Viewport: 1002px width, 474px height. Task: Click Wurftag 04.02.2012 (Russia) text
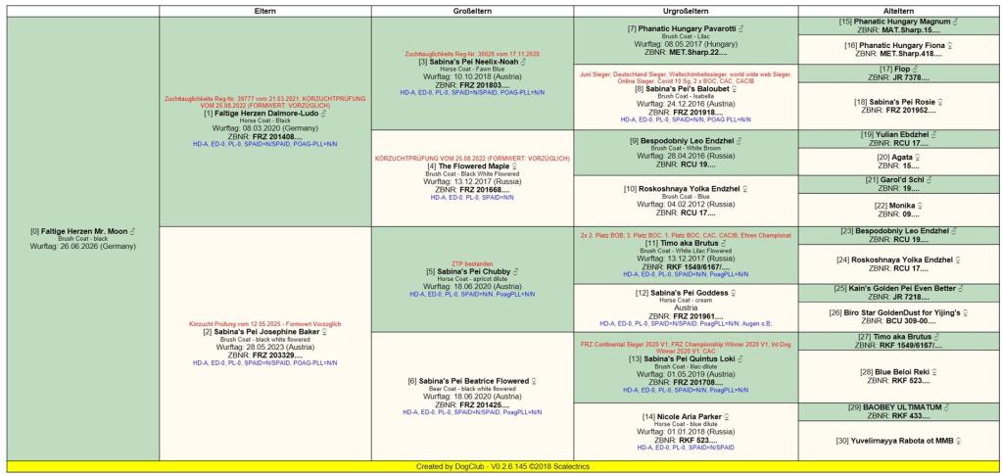click(x=686, y=205)
